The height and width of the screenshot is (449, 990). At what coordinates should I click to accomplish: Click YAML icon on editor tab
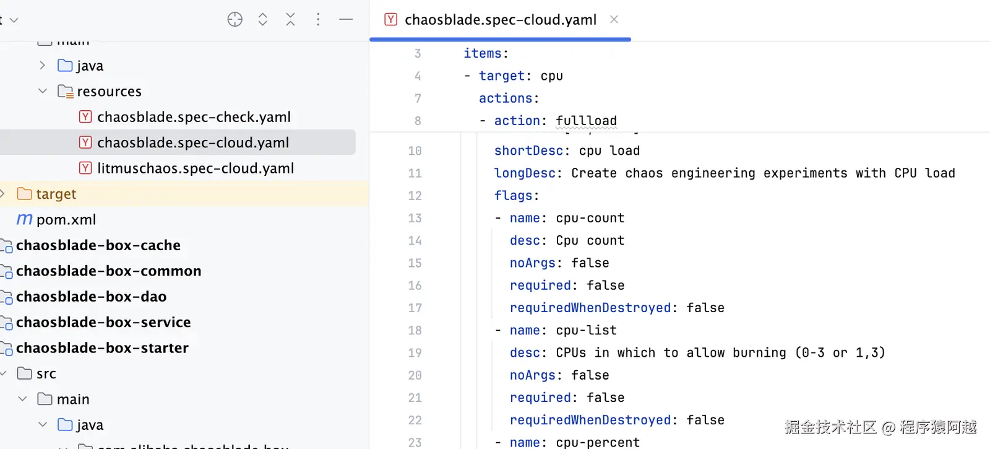391,19
